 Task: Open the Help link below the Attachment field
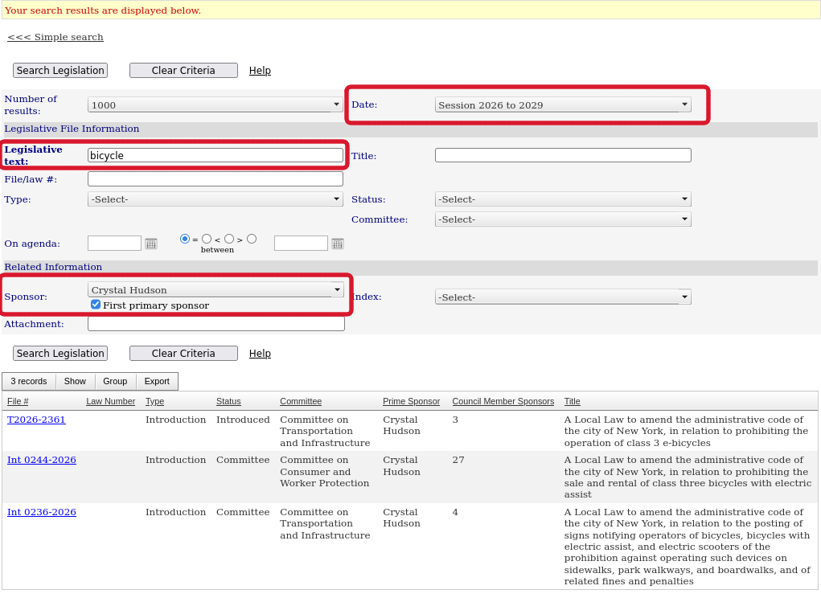pyautogui.click(x=260, y=353)
